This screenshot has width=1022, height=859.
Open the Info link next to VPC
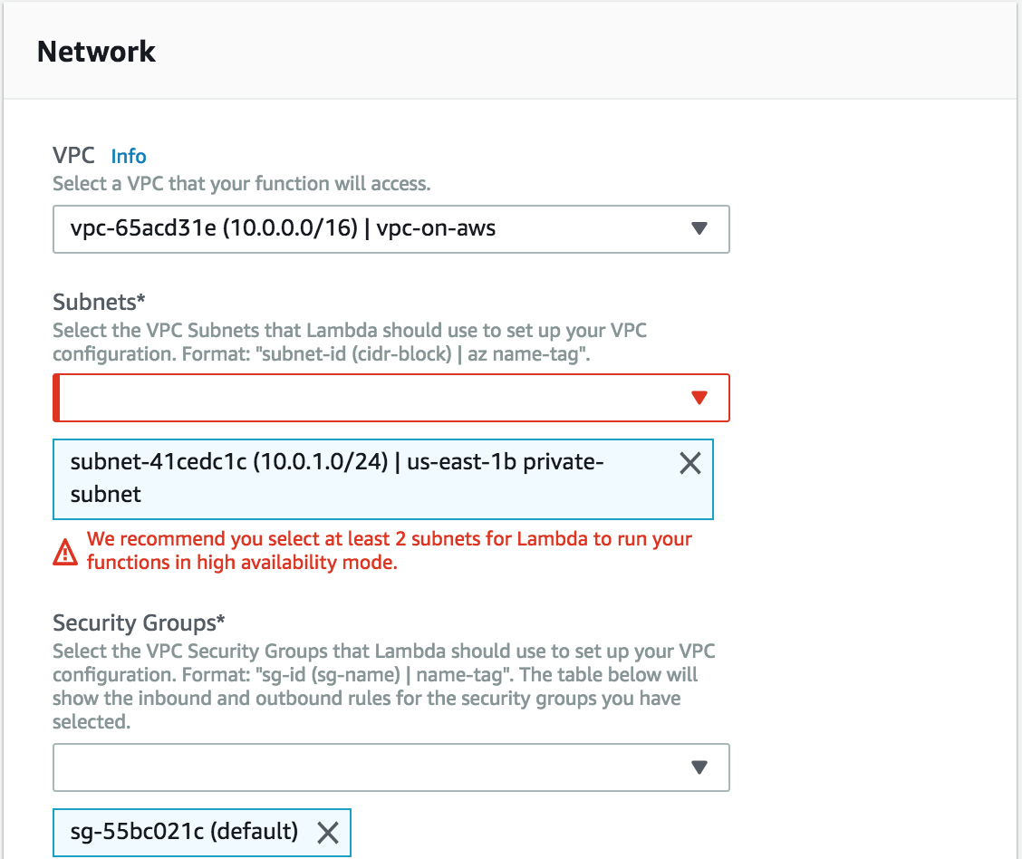(x=128, y=156)
